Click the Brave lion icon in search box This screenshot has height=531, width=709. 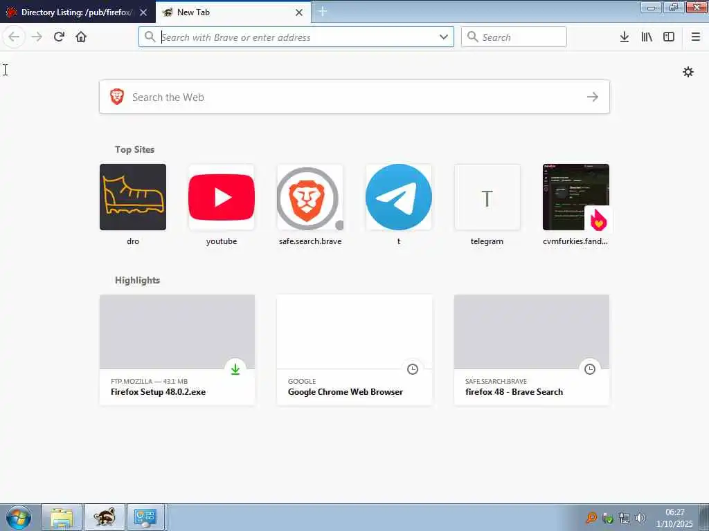tap(116, 97)
